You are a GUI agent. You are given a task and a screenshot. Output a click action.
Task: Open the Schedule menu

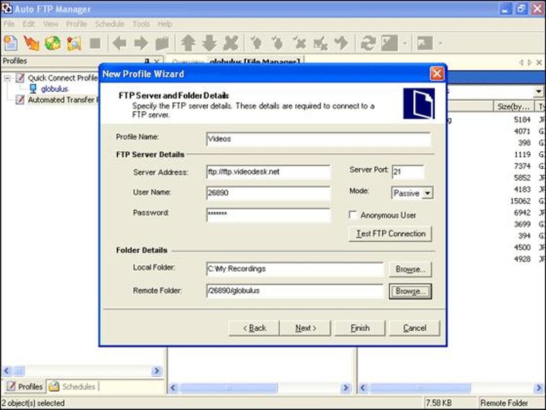[x=110, y=24]
